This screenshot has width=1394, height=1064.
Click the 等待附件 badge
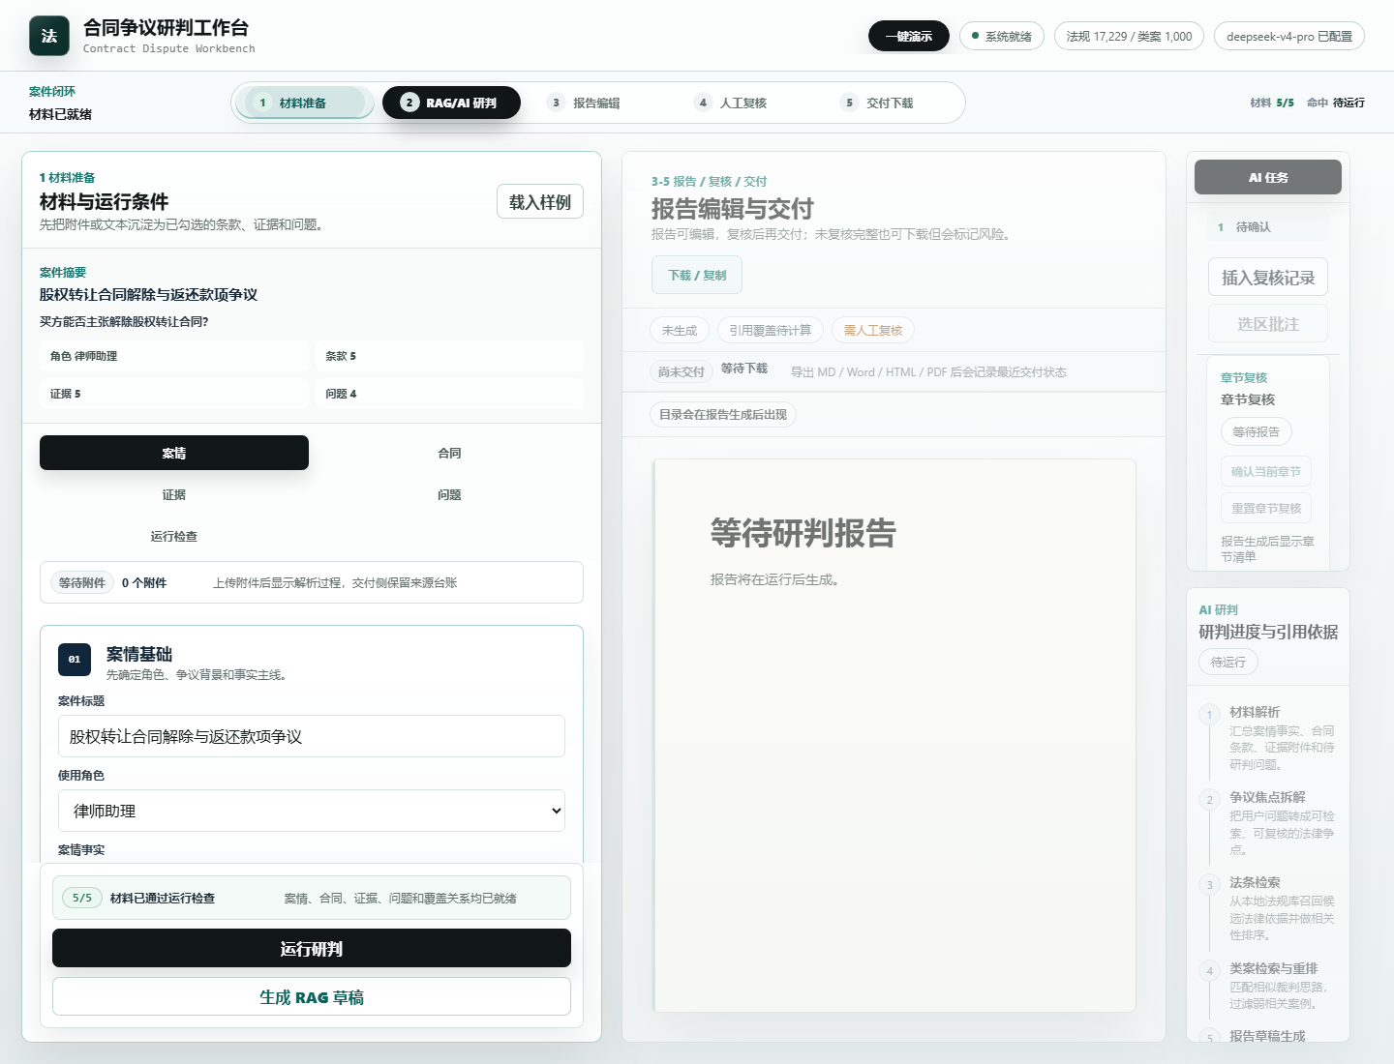click(x=82, y=582)
